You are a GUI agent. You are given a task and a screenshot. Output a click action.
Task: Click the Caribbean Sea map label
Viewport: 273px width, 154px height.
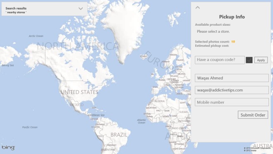pyautogui.click(x=96, y=115)
